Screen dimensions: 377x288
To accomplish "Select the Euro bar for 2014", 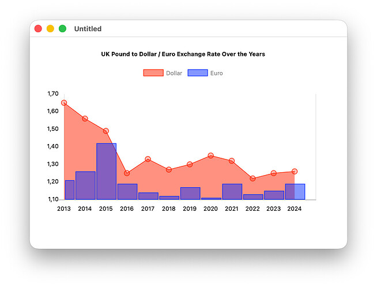I will coord(85,185).
